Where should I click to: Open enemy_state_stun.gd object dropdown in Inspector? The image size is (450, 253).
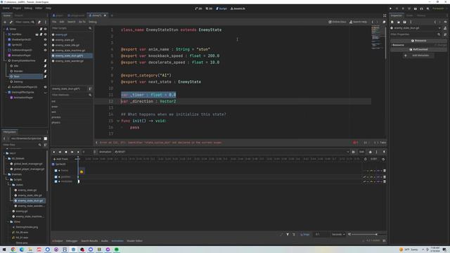pos(439,28)
